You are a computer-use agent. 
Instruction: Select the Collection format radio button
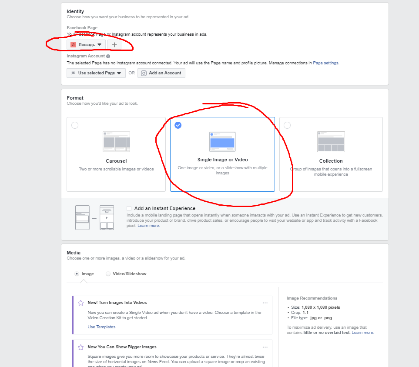click(287, 125)
